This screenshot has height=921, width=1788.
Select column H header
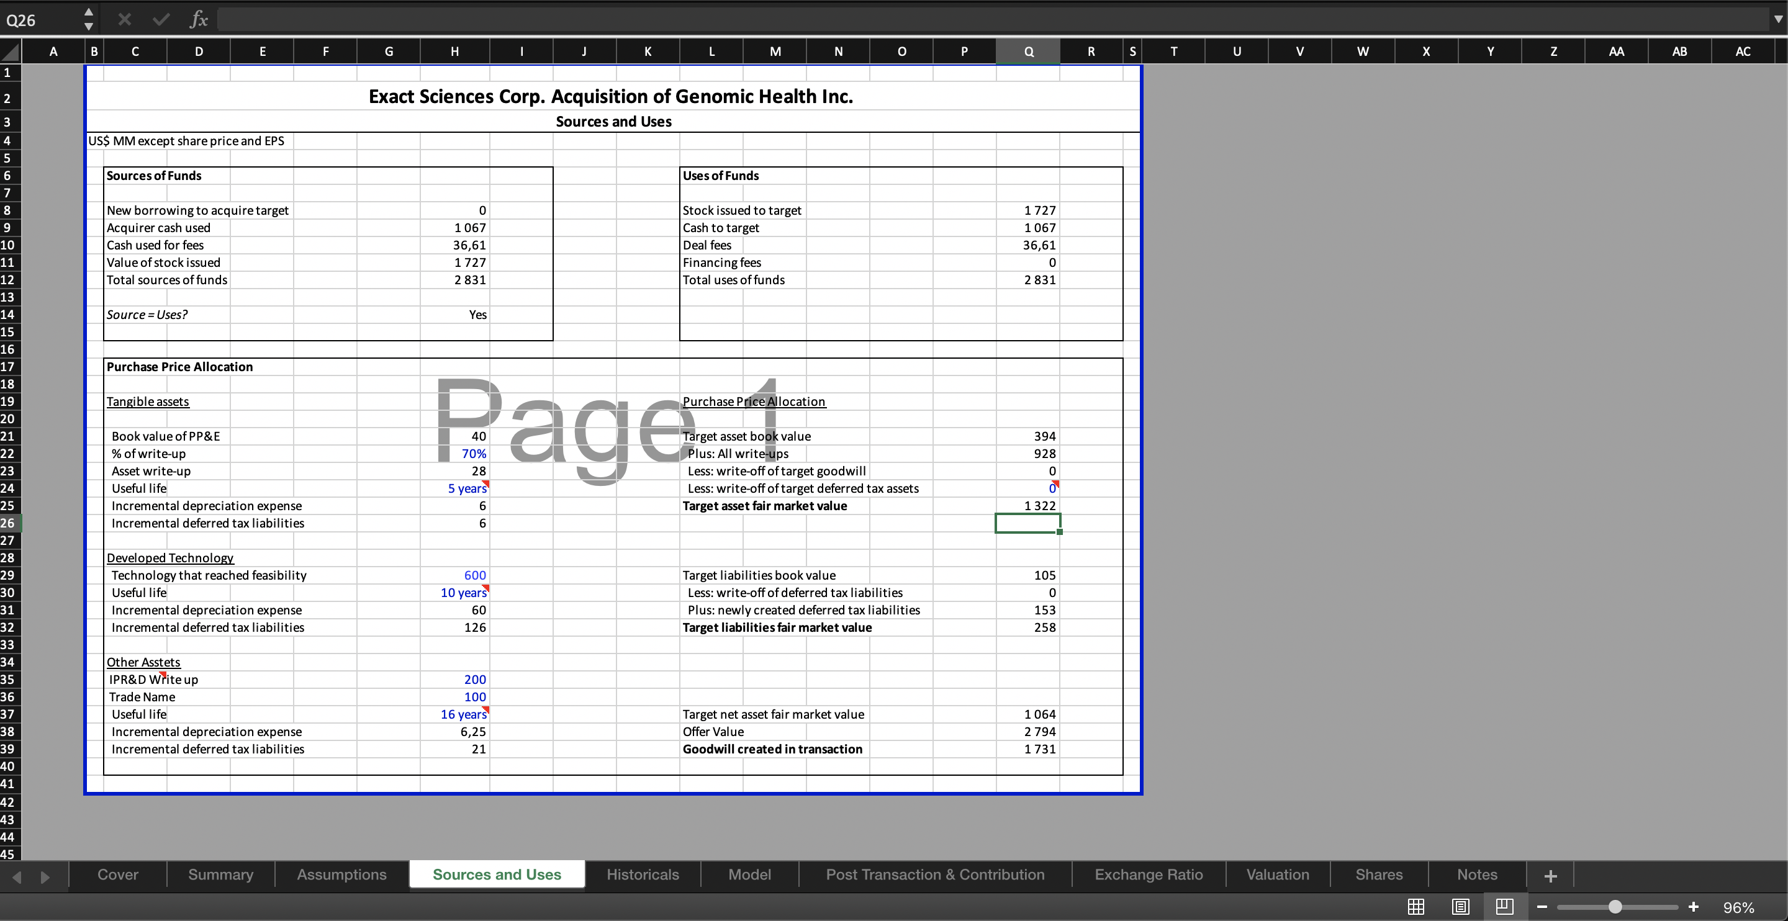click(454, 52)
